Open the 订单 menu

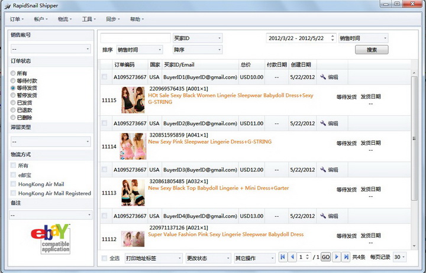tap(17, 19)
